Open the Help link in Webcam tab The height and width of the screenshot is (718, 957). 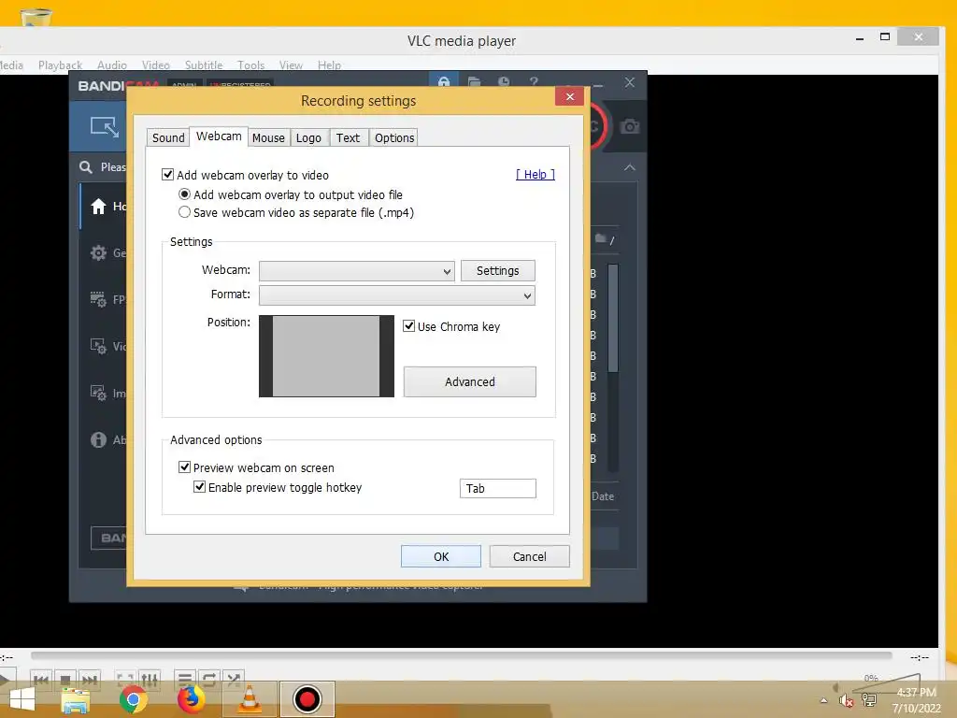click(536, 175)
